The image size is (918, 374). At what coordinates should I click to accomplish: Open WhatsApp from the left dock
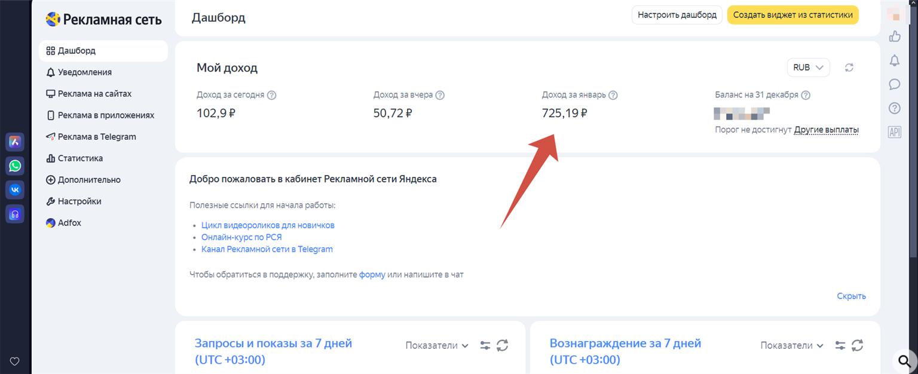point(14,165)
